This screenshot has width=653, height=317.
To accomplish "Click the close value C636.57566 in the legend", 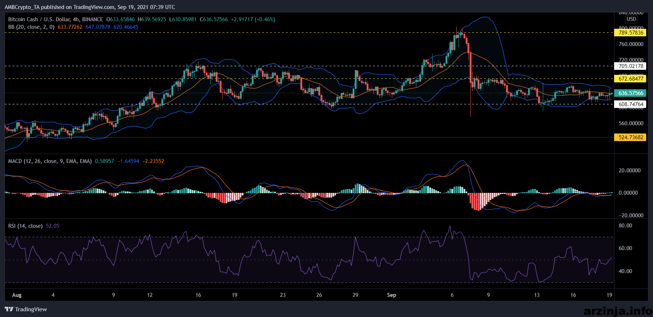I will 214,19.
